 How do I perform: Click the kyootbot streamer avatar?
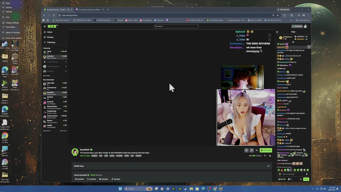[75, 152]
